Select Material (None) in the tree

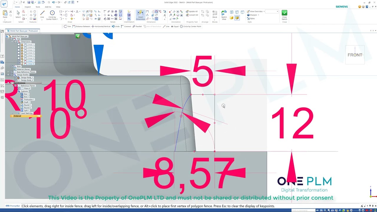pyautogui.click(x=22, y=69)
